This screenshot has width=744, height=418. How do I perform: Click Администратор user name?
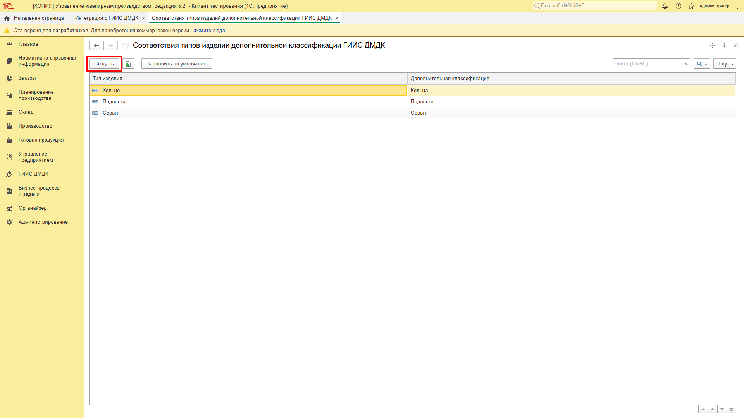pyautogui.click(x=714, y=6)
